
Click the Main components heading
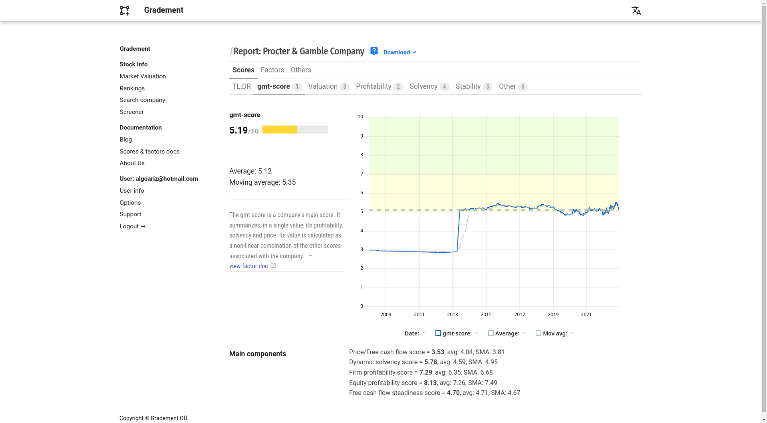point(258,354)
